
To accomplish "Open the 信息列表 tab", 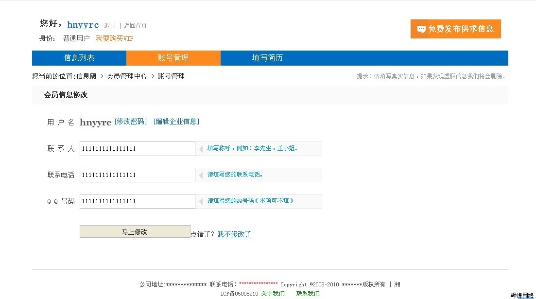I will click(x=79, y=58).
